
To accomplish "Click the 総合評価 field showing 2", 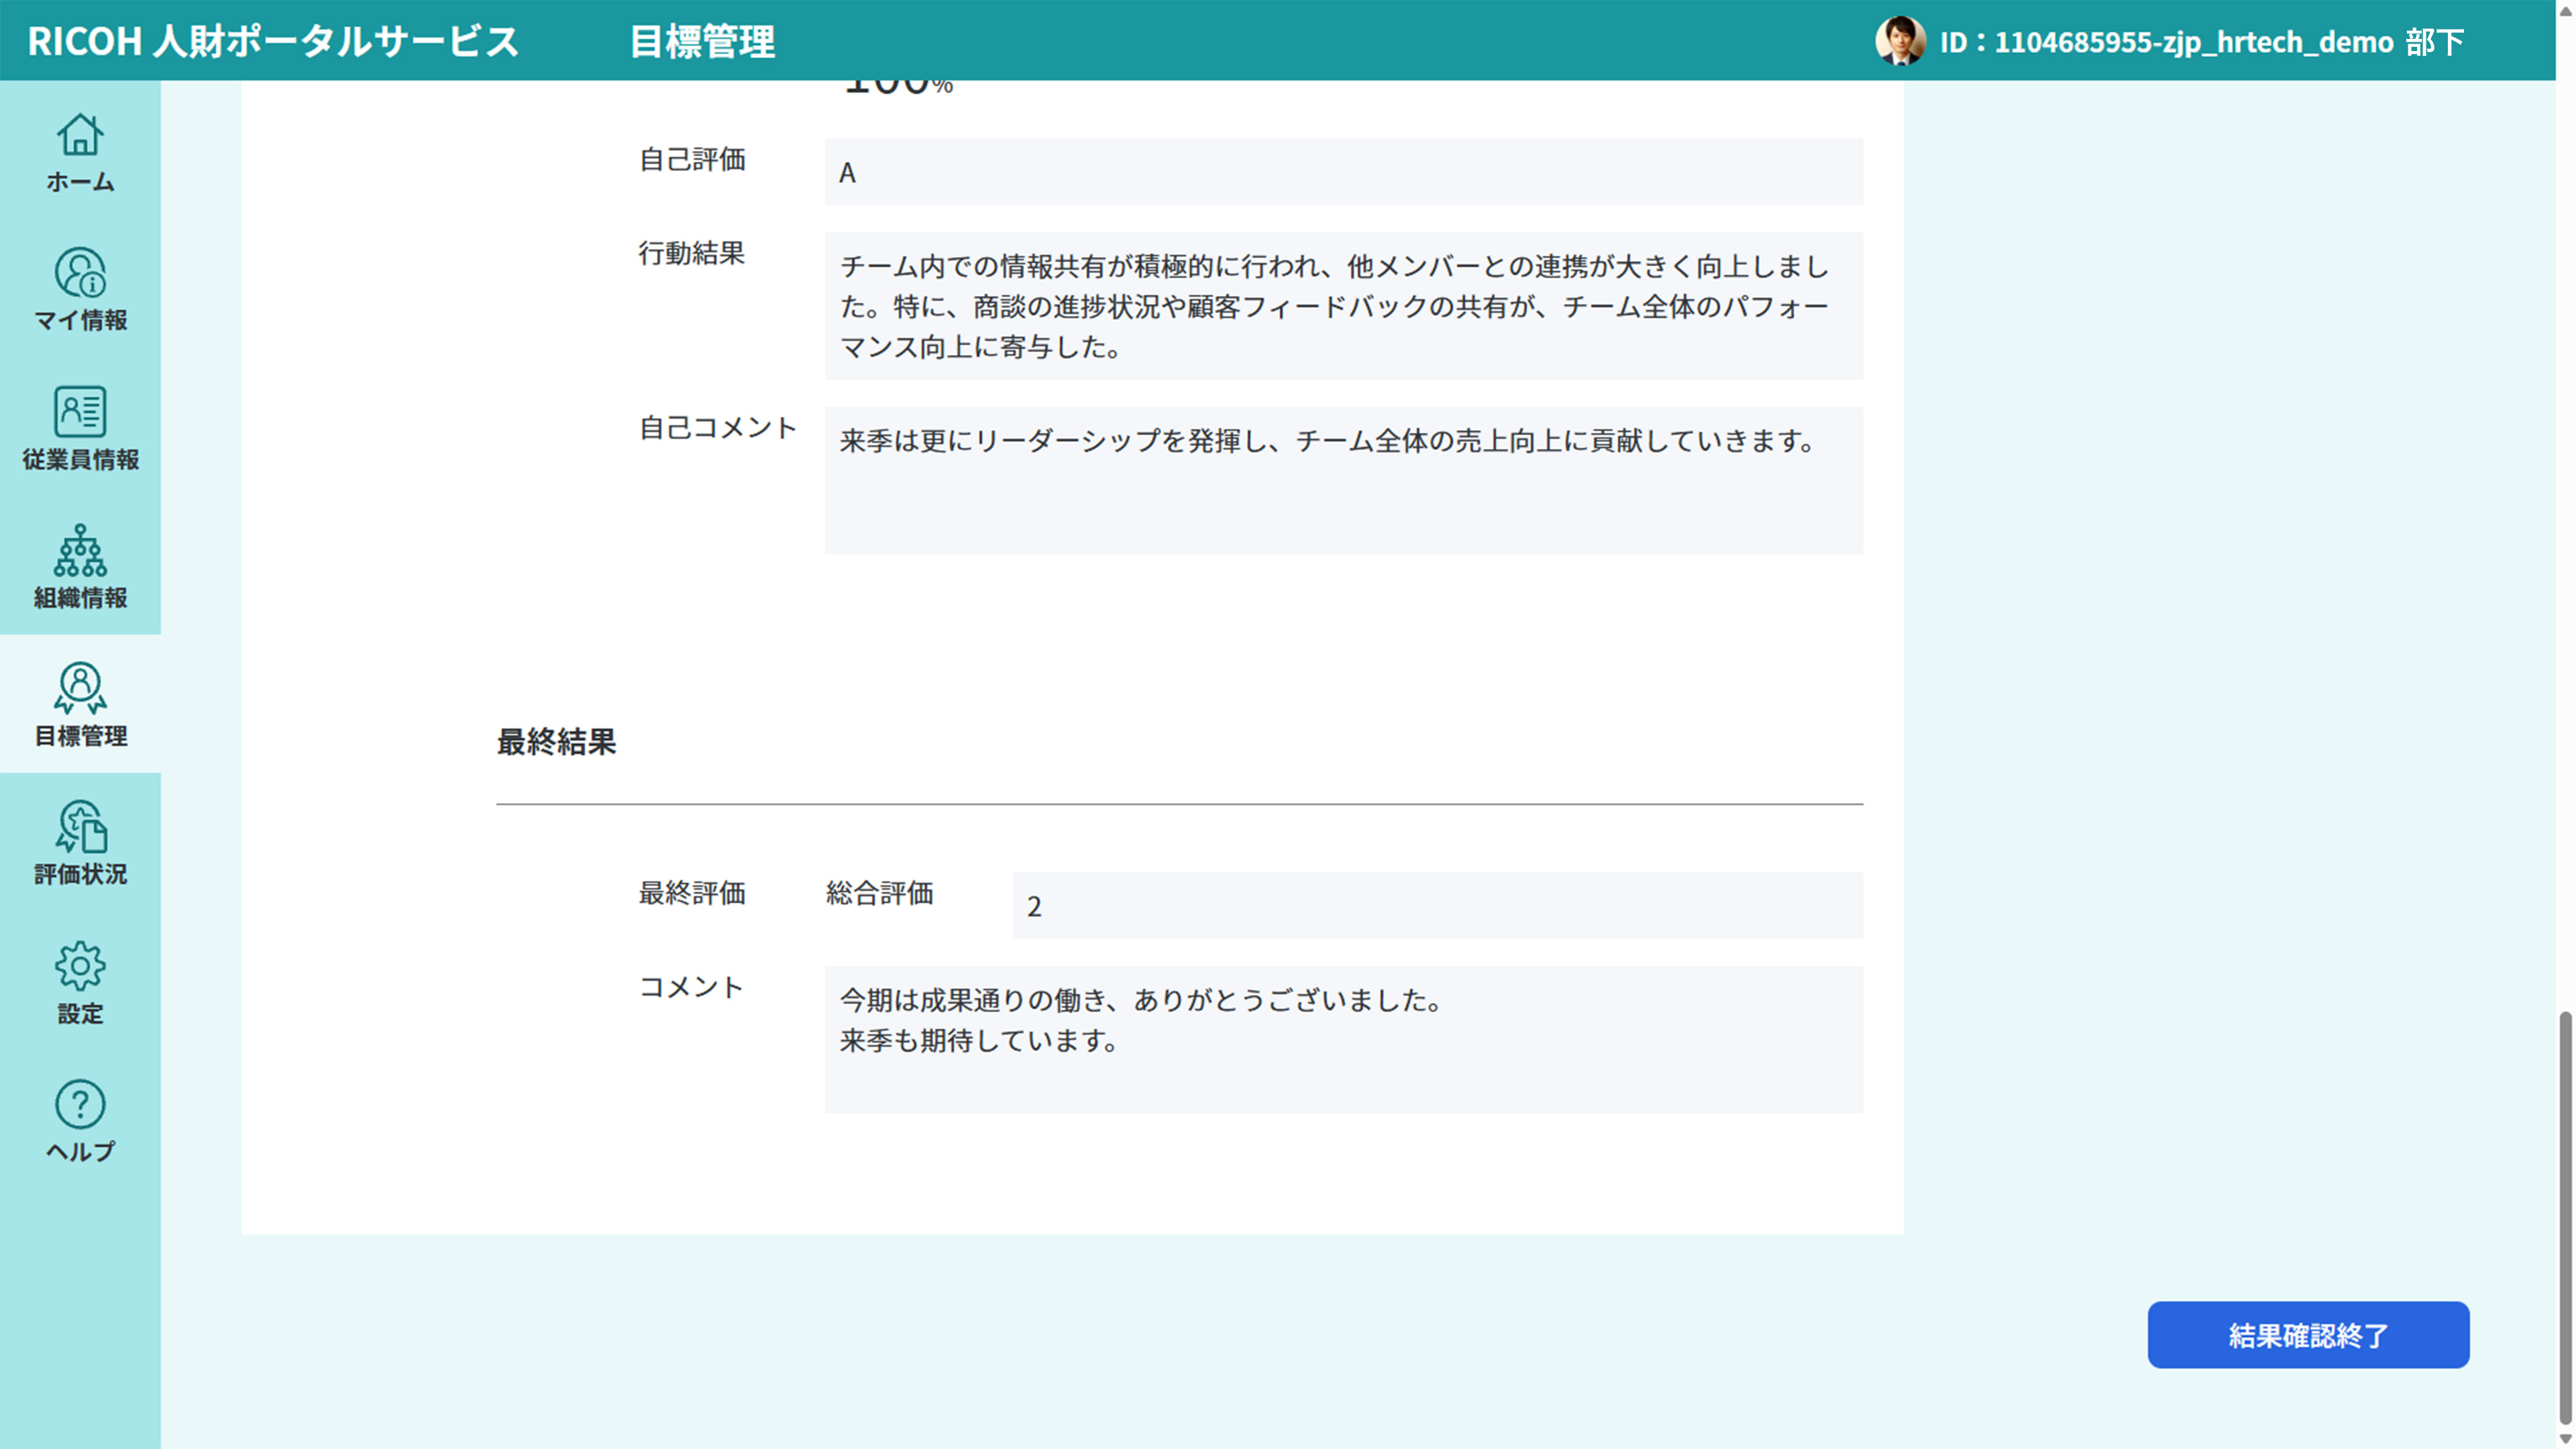I will [1437, 905].
